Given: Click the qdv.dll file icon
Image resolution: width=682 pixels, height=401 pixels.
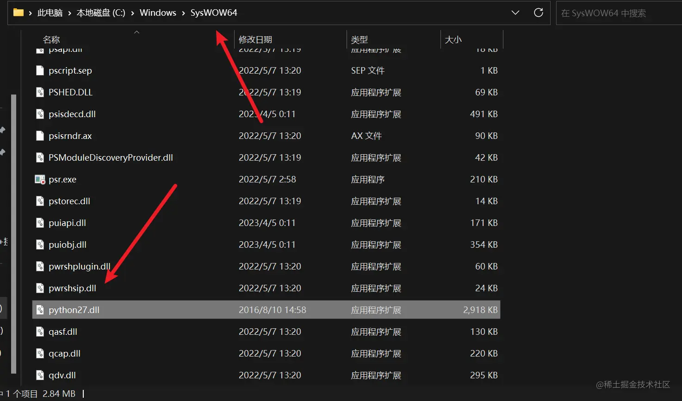Looking at the screenshot, I should tap(40, 375).
